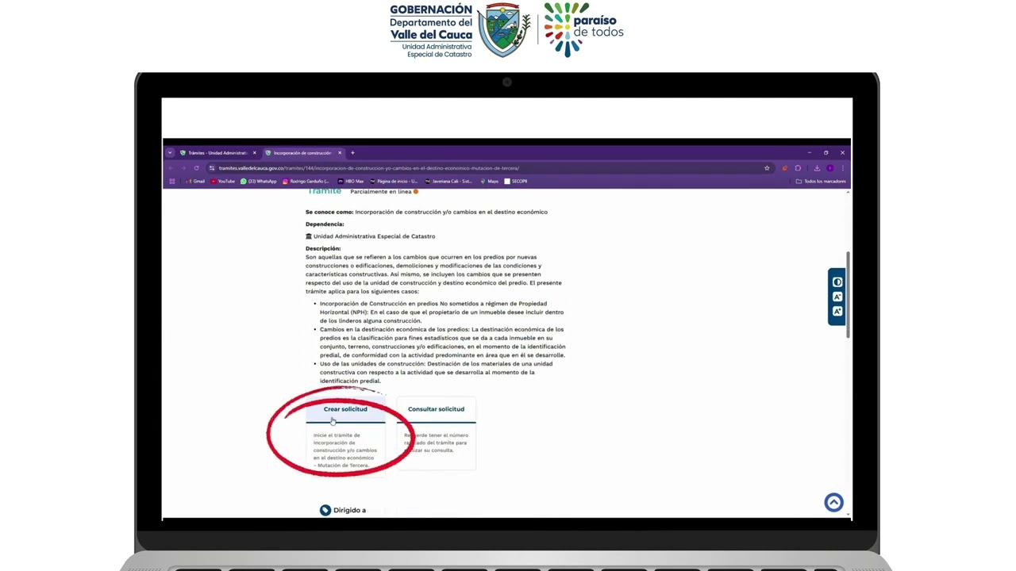Close the Incorporación de construcción tab
The width and height of the screenshot is (1016, 571).
tap(340, 153)
